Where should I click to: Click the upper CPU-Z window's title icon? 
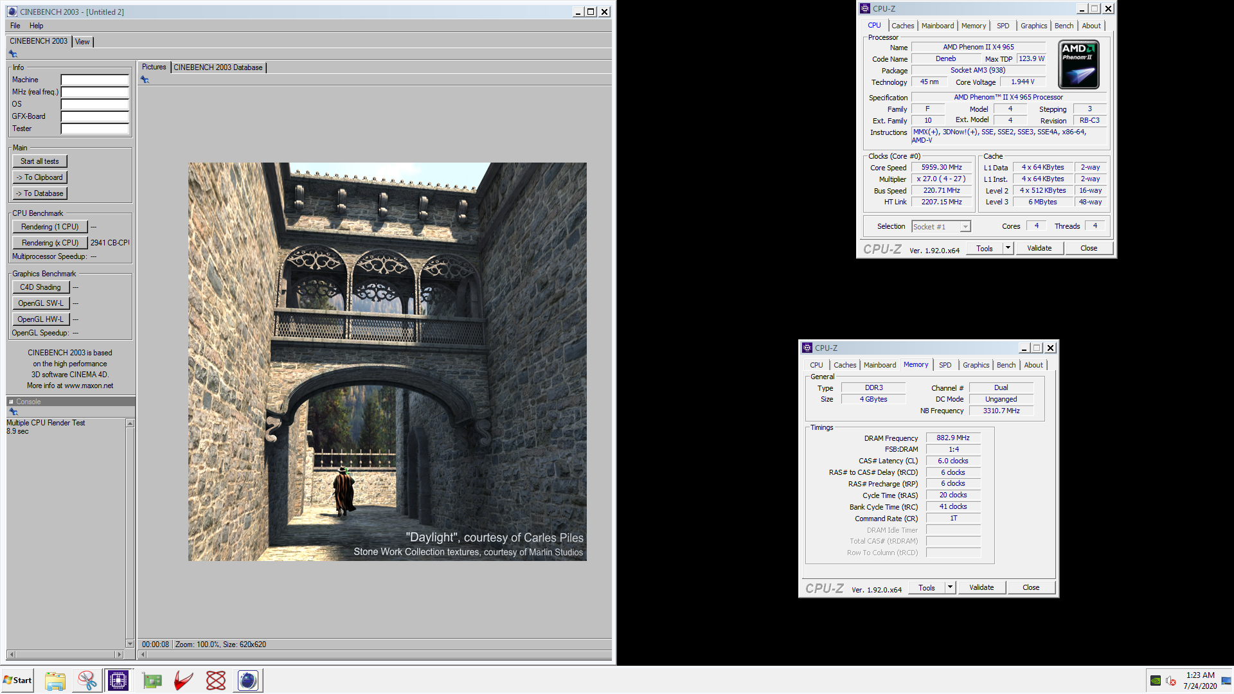(x=865, y=8)
